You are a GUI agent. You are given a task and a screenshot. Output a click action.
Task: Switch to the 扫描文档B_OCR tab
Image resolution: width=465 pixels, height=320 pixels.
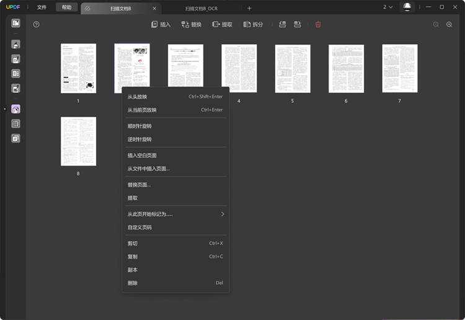coord(201,9)
